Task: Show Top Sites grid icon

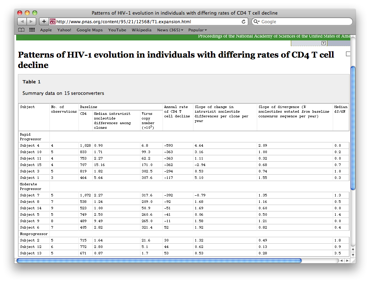Action: click(x=32, y=30)
